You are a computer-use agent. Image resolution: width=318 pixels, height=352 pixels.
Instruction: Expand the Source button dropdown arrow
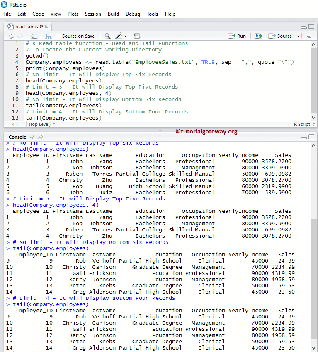[298, 36]
